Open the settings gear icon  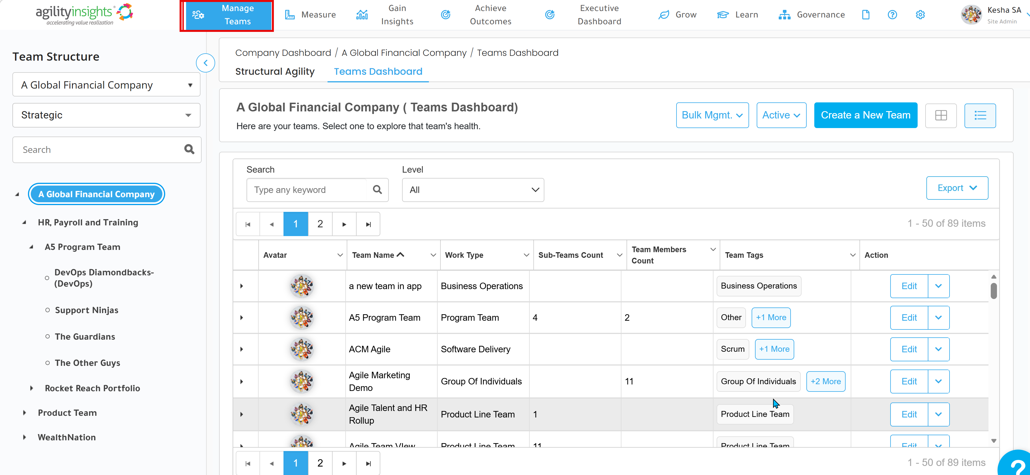[x=920, y=15]
